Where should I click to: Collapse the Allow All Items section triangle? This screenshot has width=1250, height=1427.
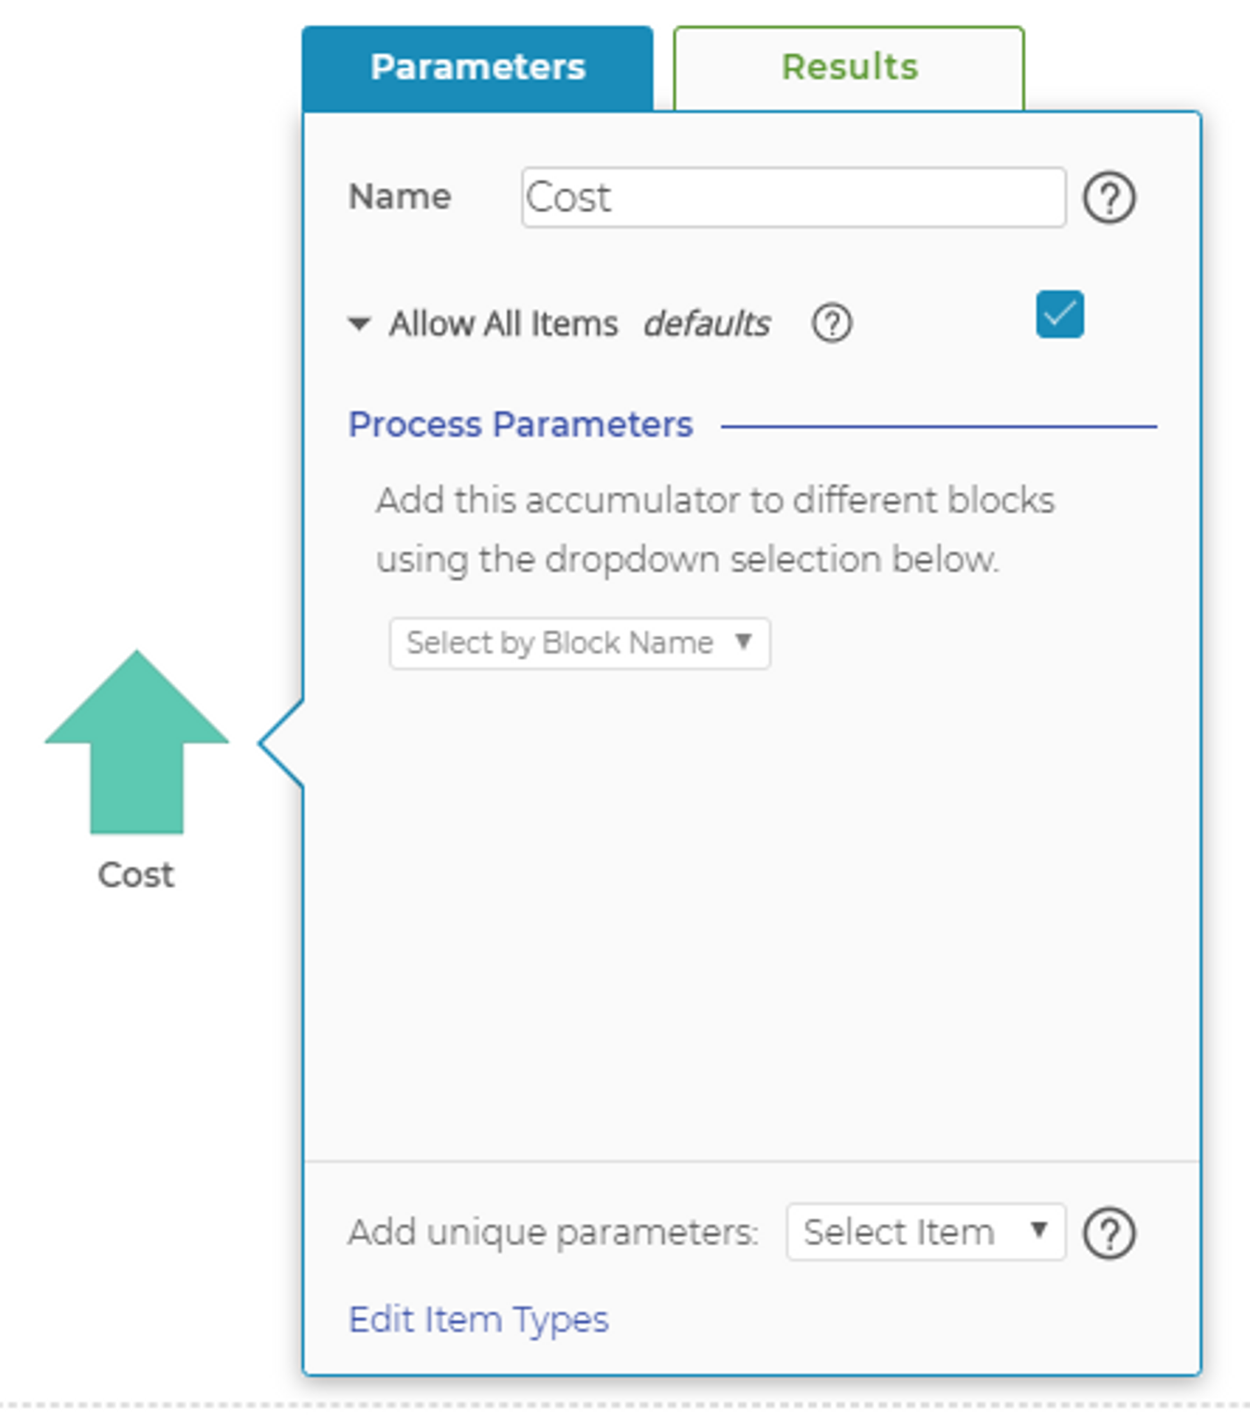pyautogui.click(x=359, y=324)
